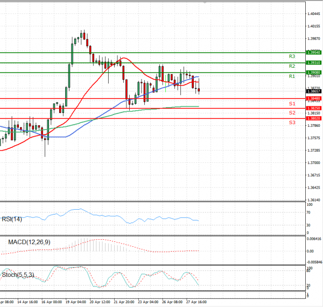The height and width of the screenshot is (307, 323).
Task: Select the 1.39310 price tag
Action: [314, 63]
